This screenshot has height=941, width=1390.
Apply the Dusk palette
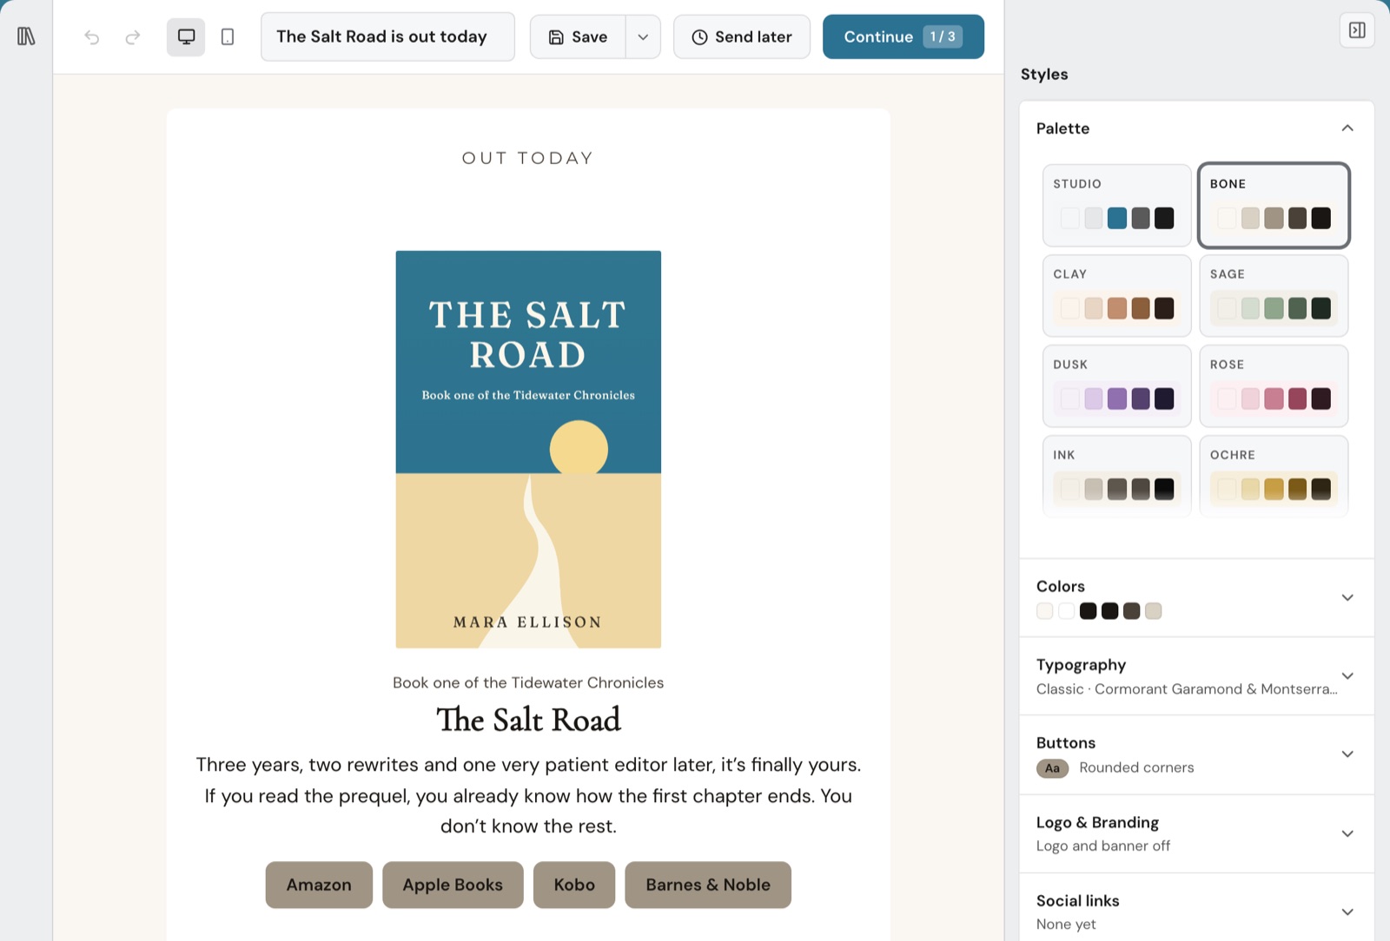1117,386
